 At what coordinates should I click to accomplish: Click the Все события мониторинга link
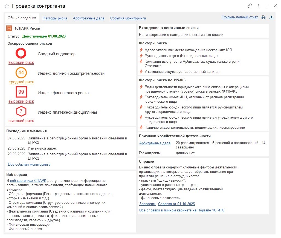[29, 165]
